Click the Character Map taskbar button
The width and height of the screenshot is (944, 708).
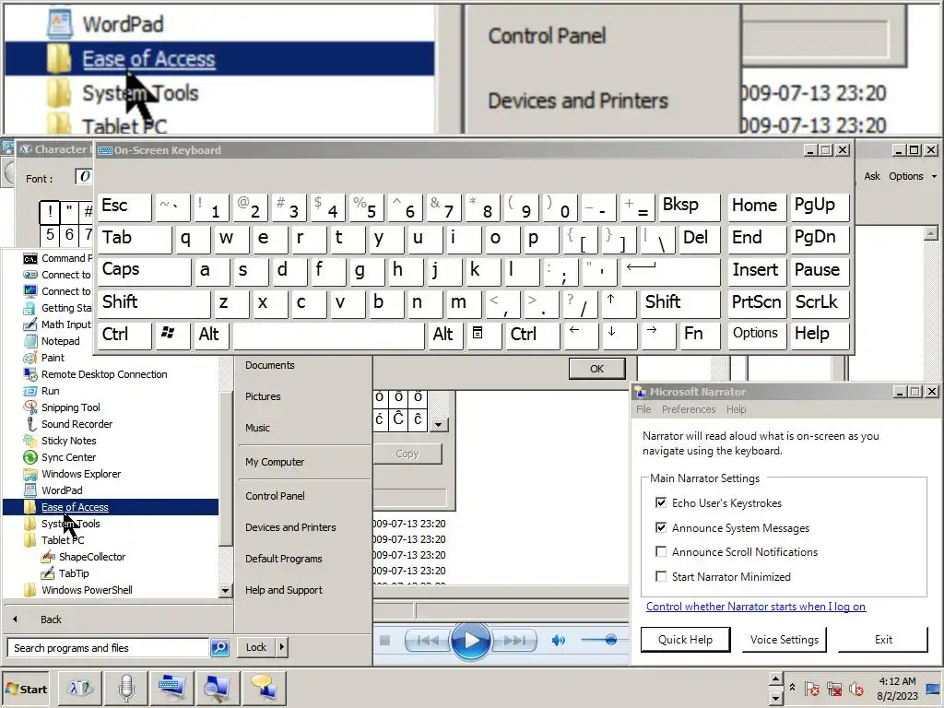(80, 688)
